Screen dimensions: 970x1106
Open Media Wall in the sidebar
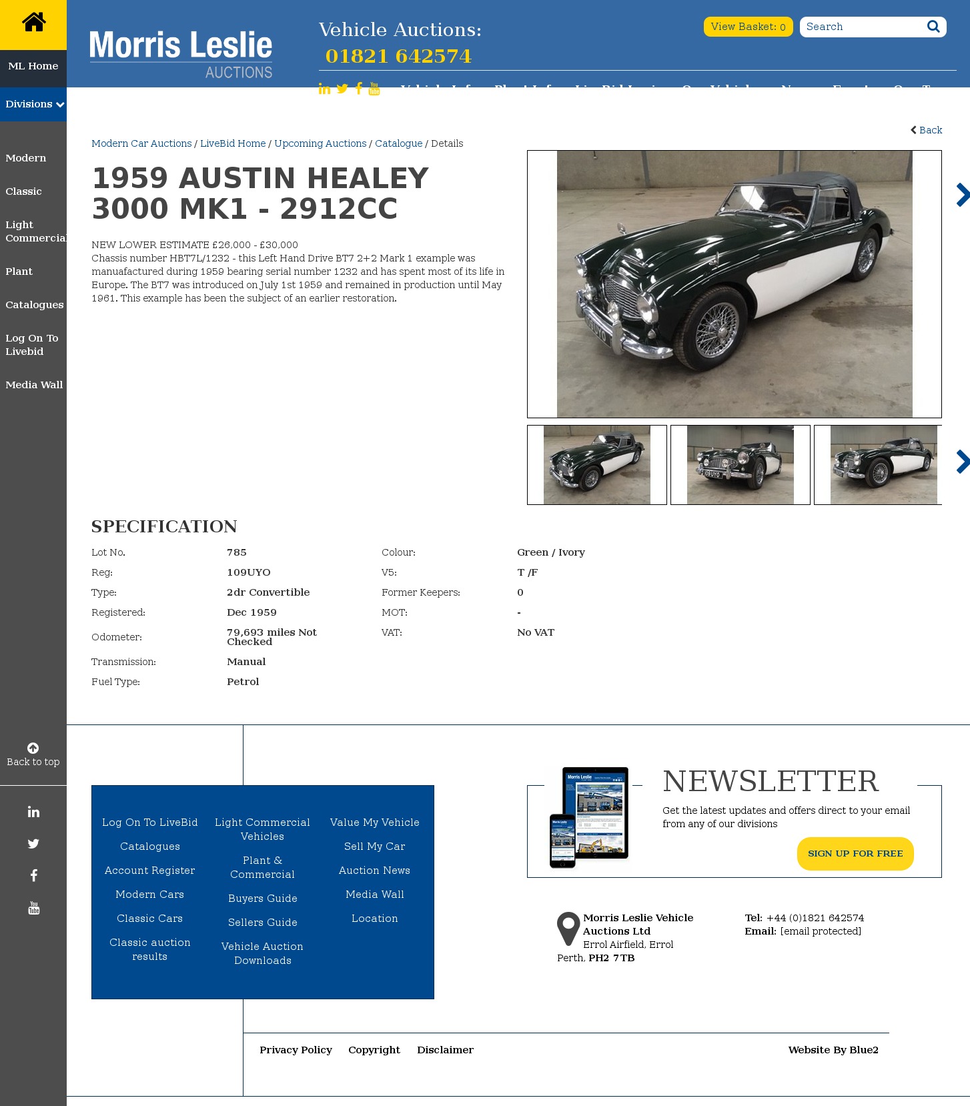point(34,385)
